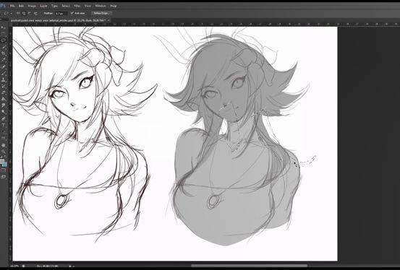Select the Eraser tool

point(4,92)
